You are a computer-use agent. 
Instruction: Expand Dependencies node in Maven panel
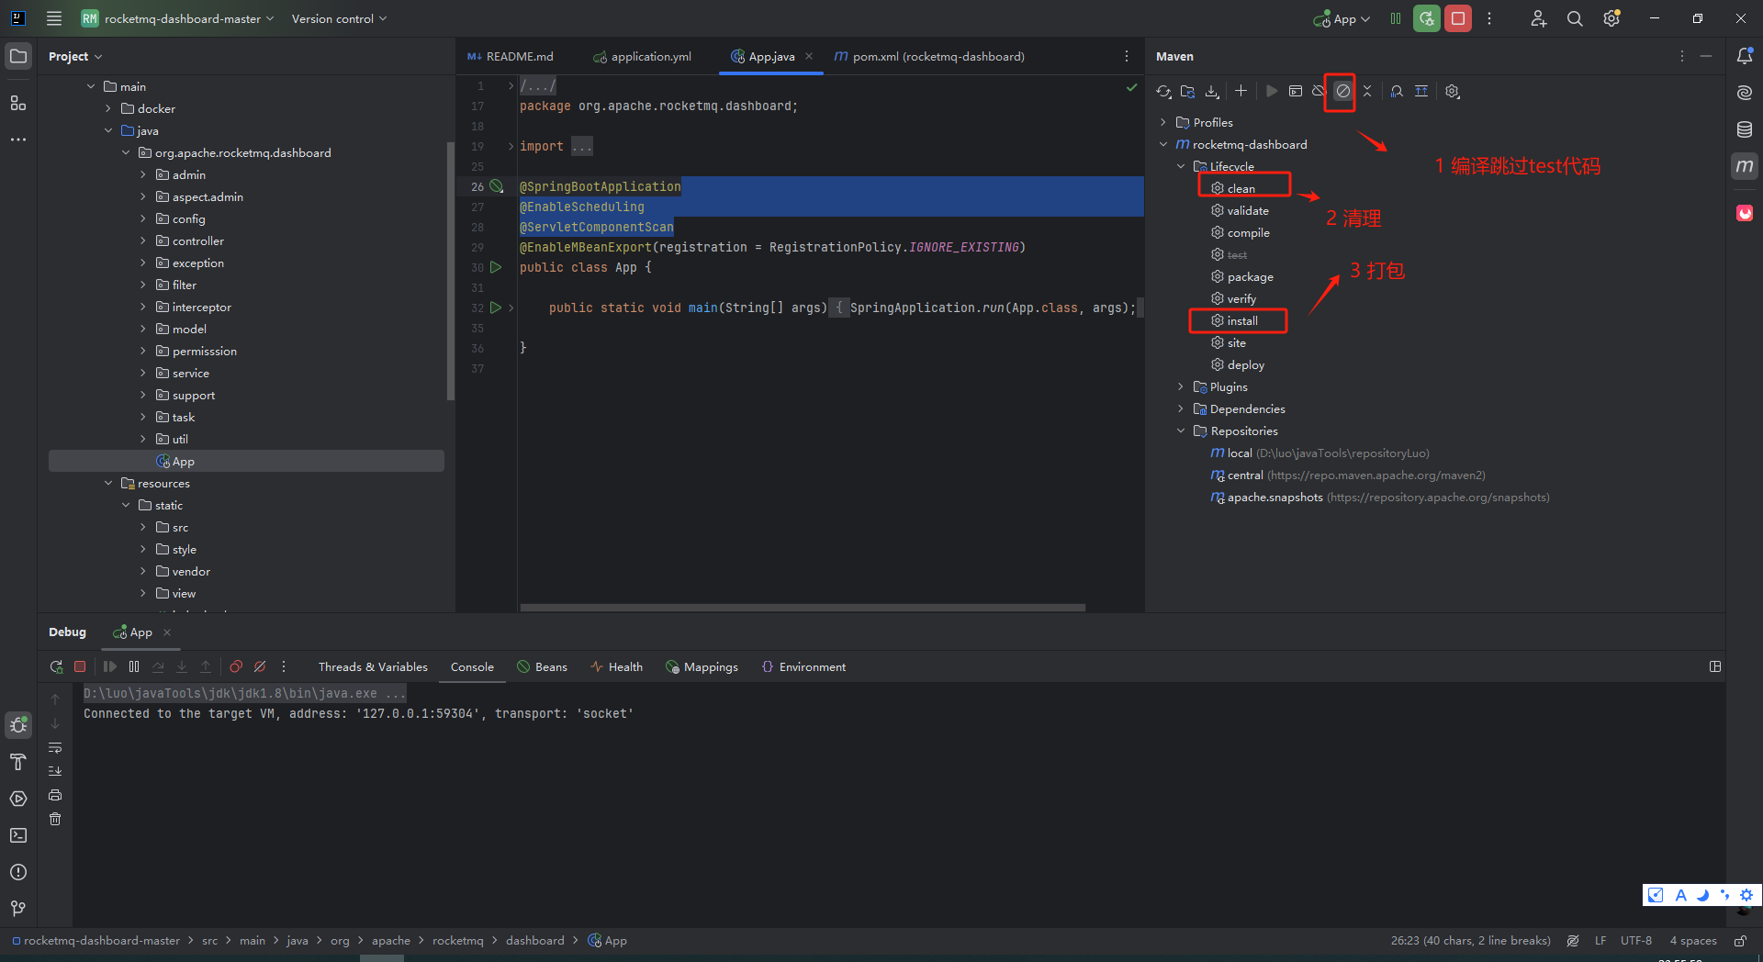pyautogui.click(x=1181, y=408)
